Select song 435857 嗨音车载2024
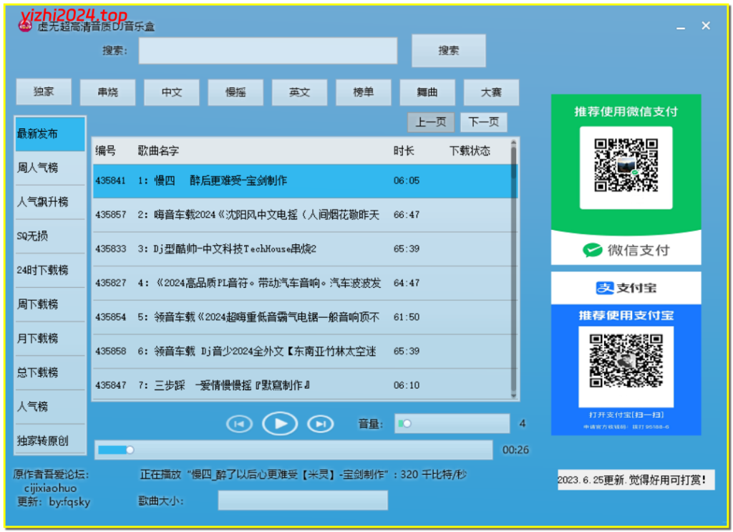The height and width of the screenshot is (532, 733). tap(302, 215)
